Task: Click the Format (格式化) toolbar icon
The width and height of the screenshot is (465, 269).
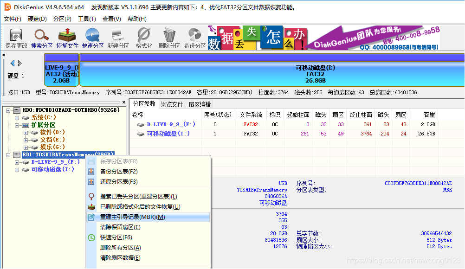Action: [144, 38]
